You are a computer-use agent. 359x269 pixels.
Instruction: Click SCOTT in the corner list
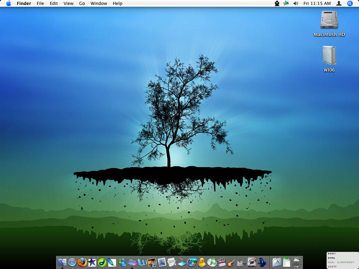[x=332, y=267]
